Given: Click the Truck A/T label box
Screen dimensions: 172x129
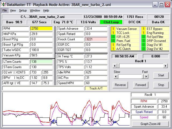Looking at the screenshot, I should pos(96,88).
